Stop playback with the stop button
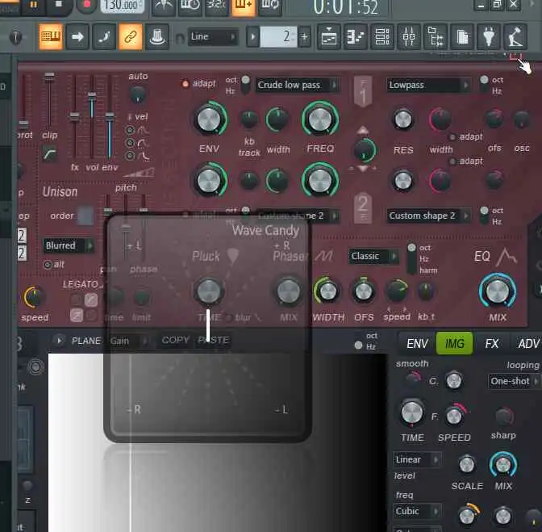The width and height of the screenshot is (542, 532). 58,5
